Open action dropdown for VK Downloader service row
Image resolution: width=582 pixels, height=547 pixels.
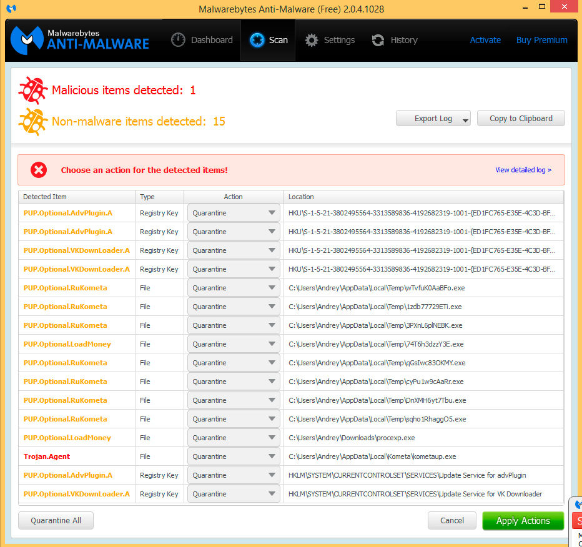(x=234, y=494)
